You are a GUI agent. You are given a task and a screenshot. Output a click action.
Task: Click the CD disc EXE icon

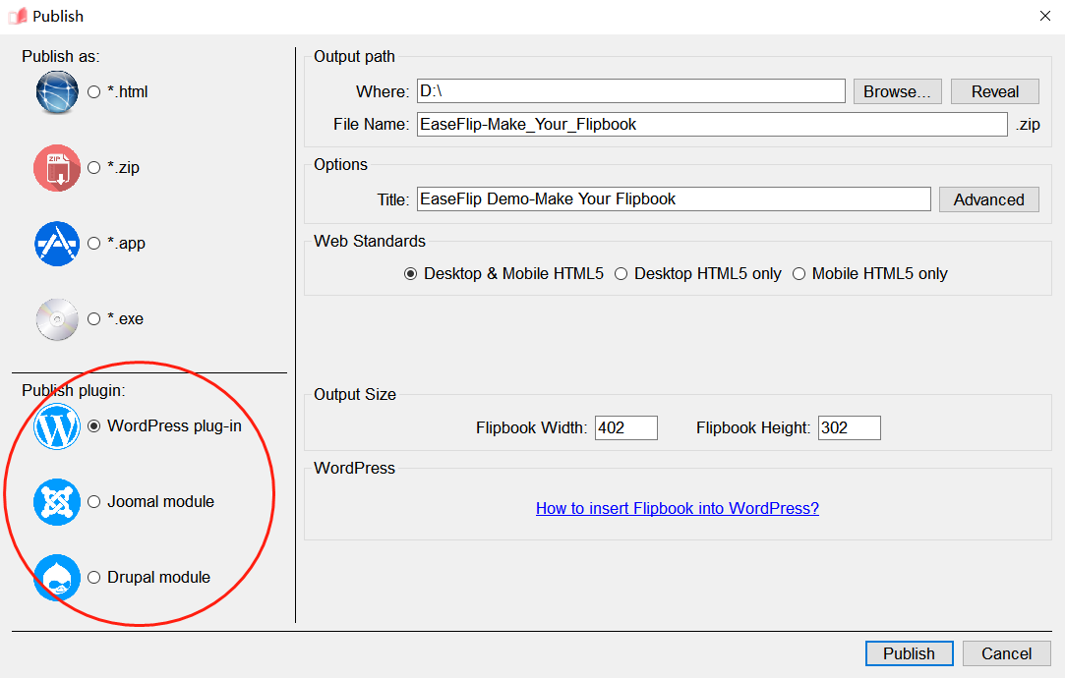pyautogui.click(x=56, y=319)
